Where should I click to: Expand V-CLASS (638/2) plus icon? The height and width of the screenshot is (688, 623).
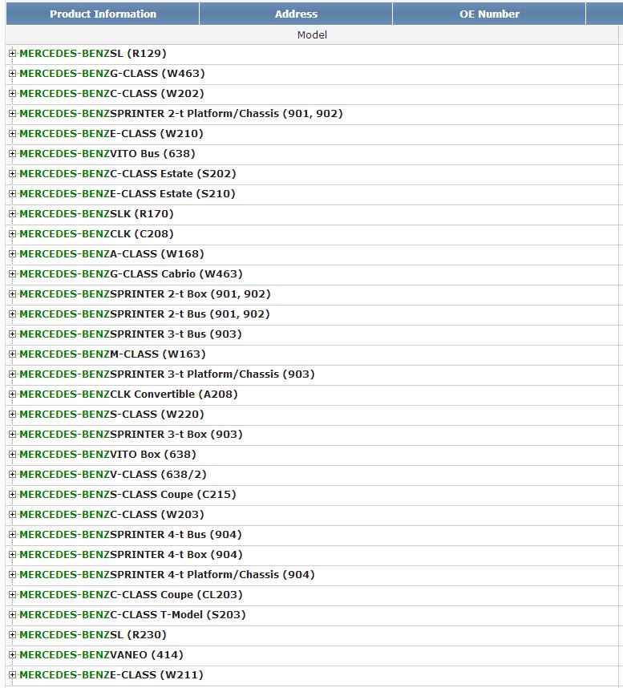pyautogui.click(x=12, y=475)
